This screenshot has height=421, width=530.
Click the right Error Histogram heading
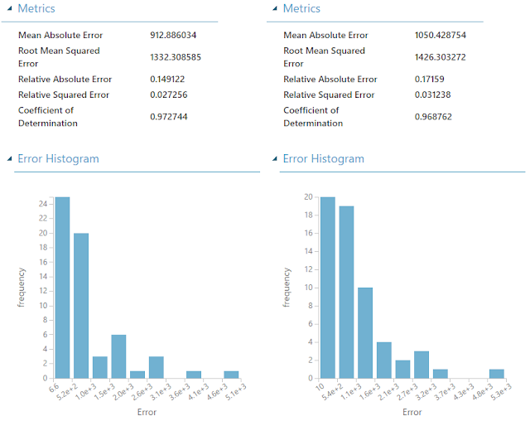324,158
